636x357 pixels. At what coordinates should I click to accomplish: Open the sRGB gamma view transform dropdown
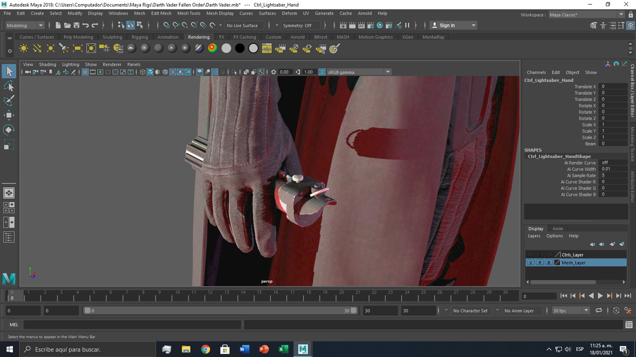coord(359,72)
